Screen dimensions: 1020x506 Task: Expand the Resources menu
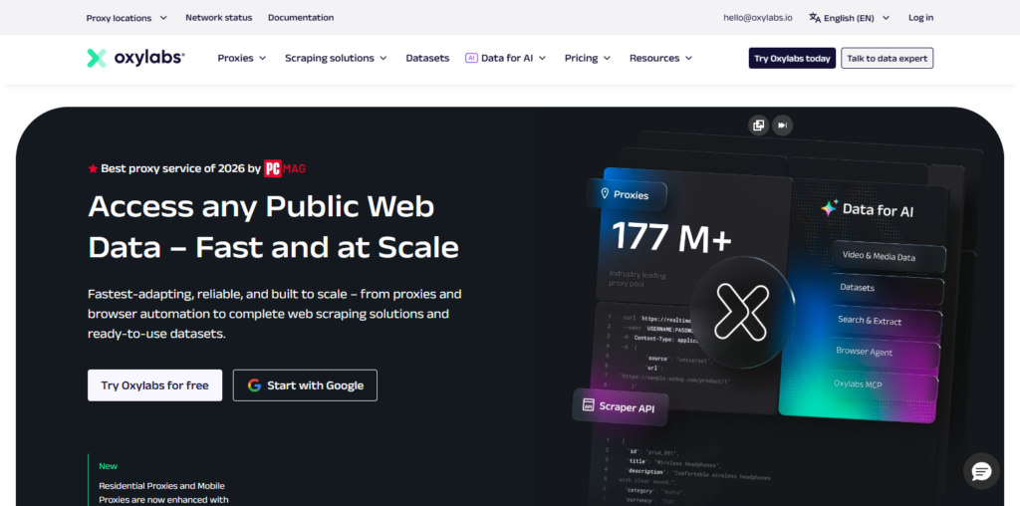660,58
